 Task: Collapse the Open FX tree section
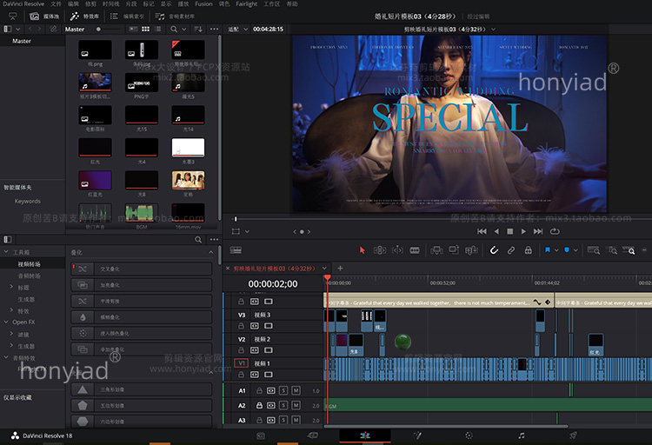coord(7,322)
